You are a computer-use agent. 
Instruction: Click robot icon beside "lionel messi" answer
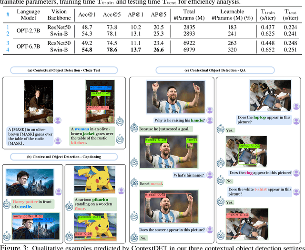(x=135, y=183)
